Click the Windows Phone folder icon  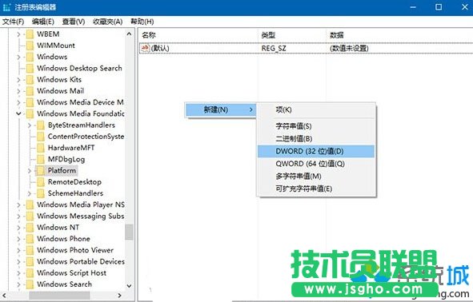pyautogui.click(x=30, y=239)
